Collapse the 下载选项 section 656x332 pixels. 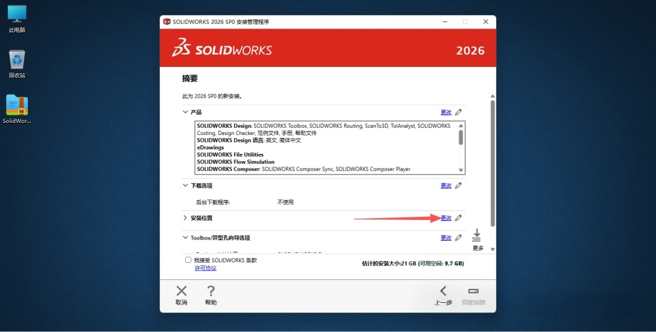185,185
